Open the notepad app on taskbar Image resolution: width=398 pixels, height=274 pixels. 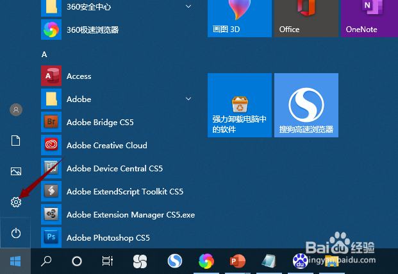[x=269, y=261]
